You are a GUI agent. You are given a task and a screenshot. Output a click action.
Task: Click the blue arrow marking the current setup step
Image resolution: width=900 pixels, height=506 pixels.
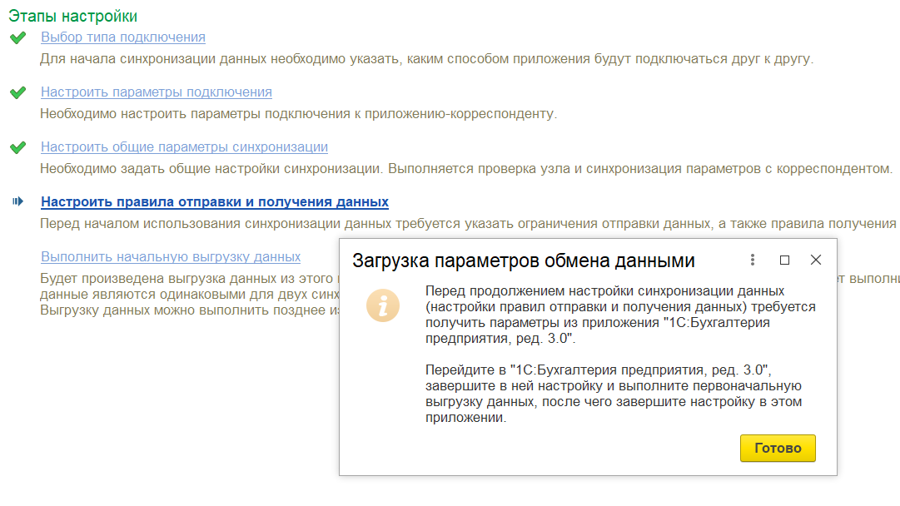tap(18, 201)
